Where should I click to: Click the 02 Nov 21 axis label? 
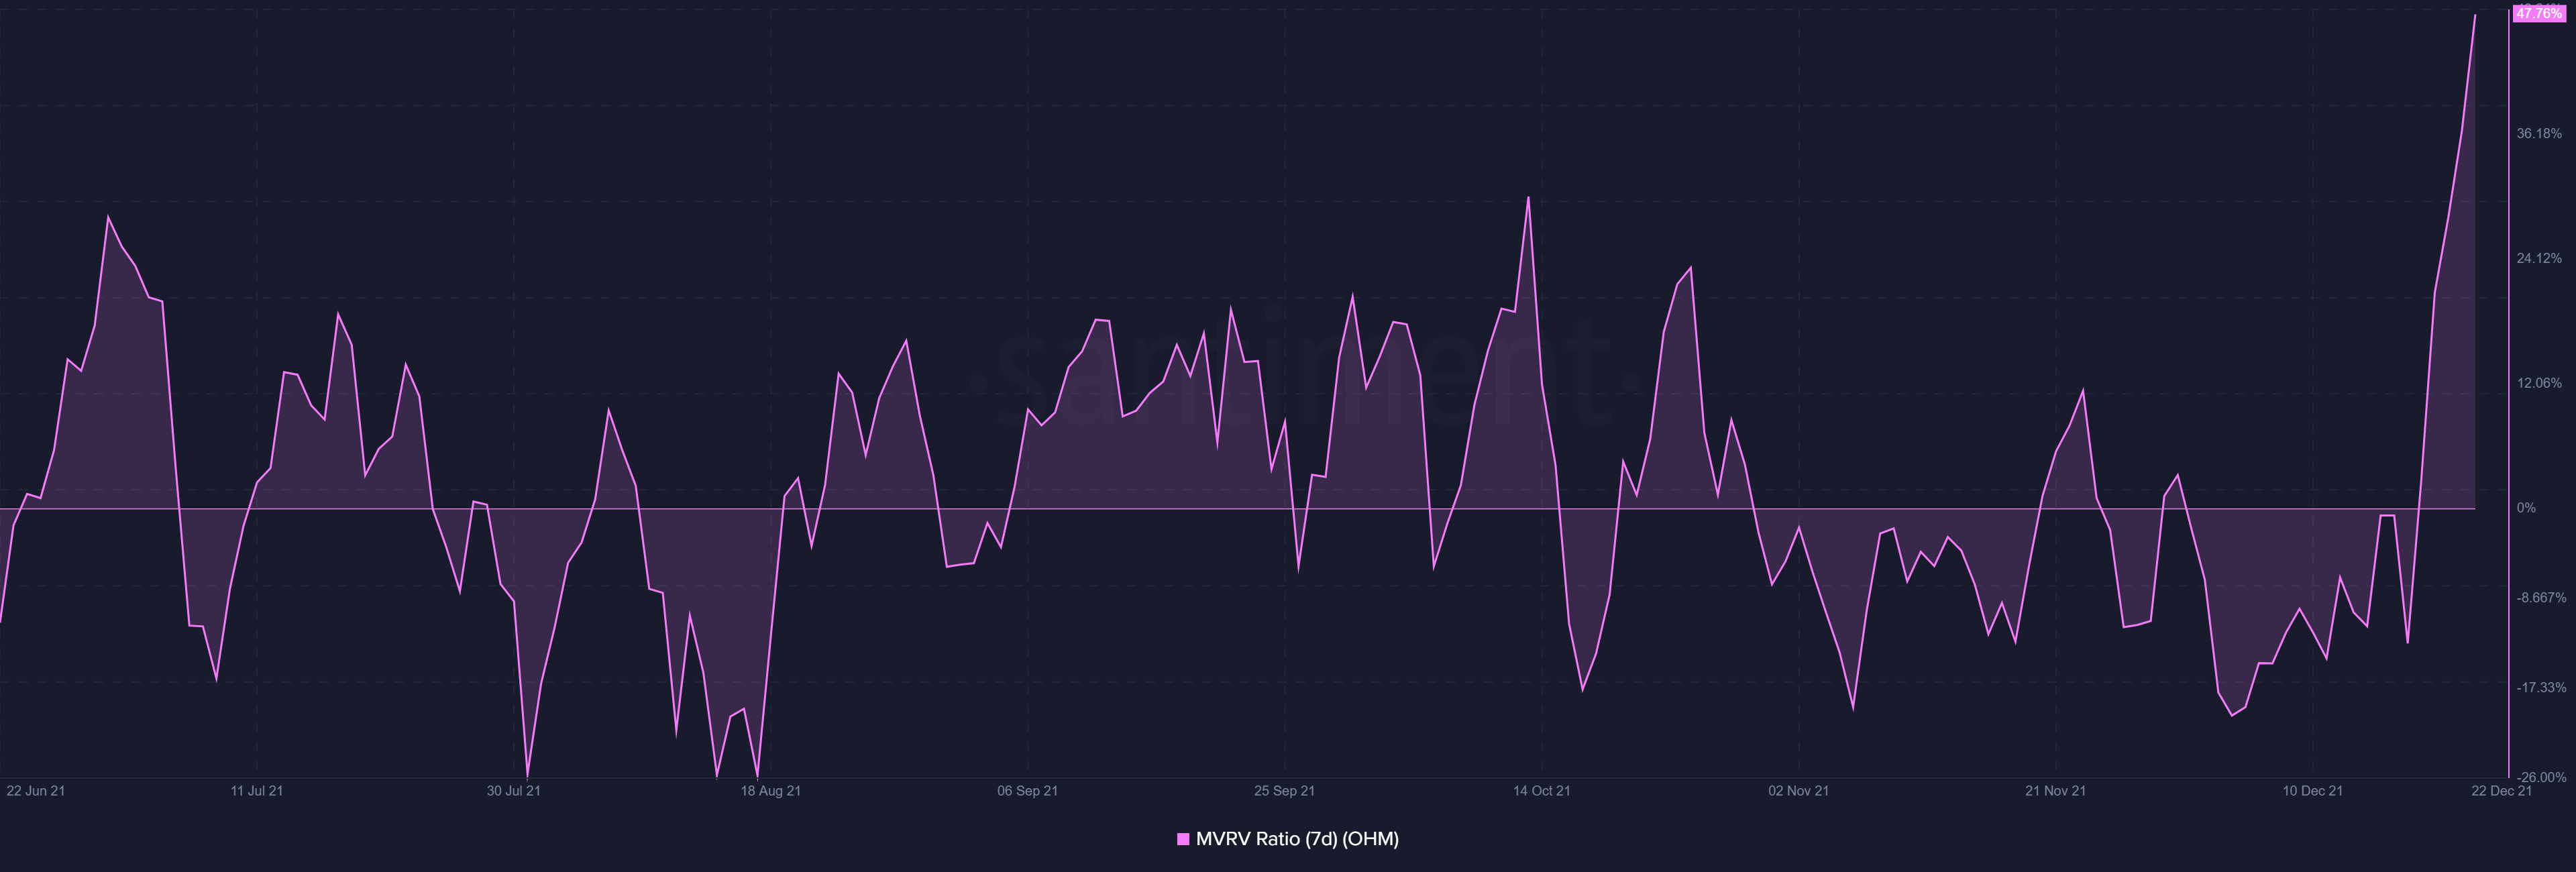click(1798, 791)
